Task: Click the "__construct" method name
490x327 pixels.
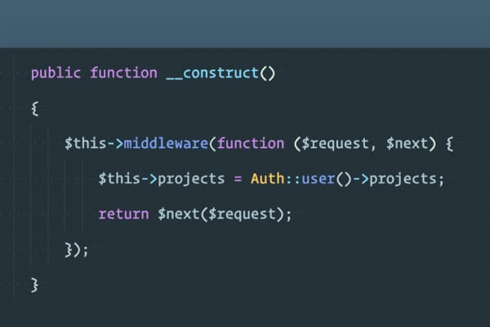Action: (x=212, y=73)
